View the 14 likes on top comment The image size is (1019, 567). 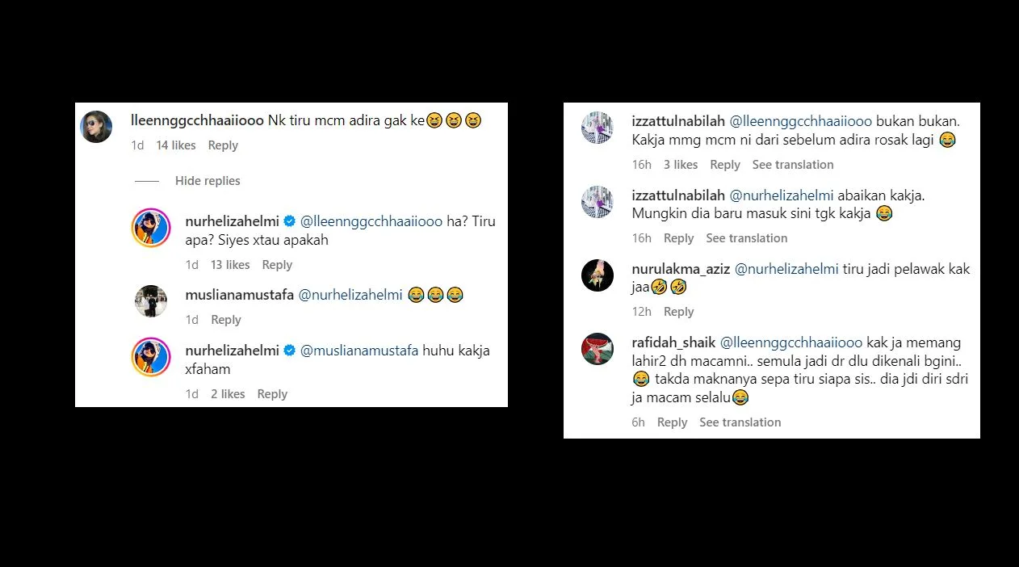pyautogui.click(x=176, y=145)
